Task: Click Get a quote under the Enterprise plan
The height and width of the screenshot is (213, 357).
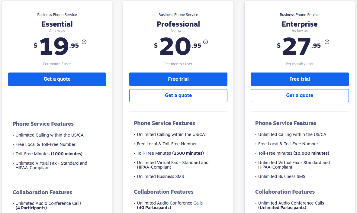Action: [x=300, y=95]
